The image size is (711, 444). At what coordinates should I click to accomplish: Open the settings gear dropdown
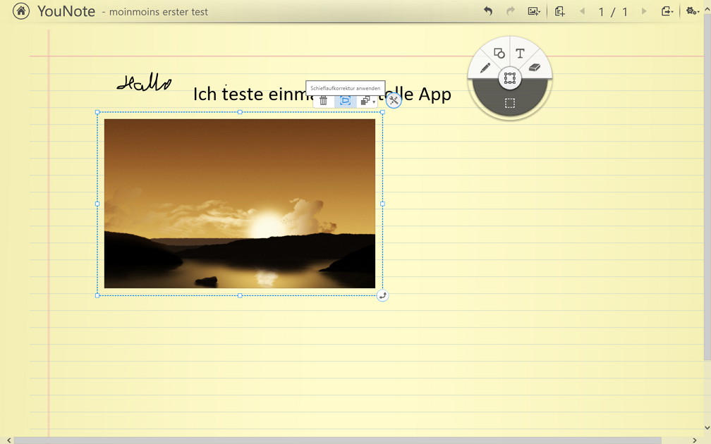click(x=693, y=11)
